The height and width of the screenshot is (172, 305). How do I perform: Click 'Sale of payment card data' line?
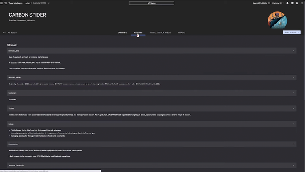tap(28, 57)
